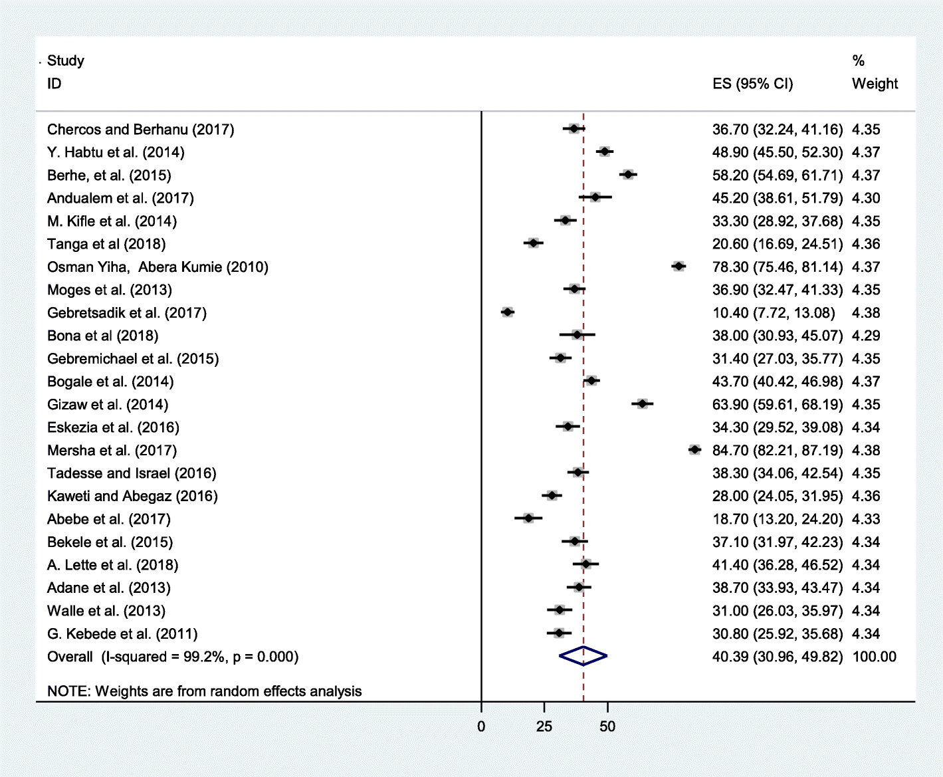Viewport: 943px width, 777px height.
Task: Click the Osman Yiha point estimate marker
Action: (679, 267)
